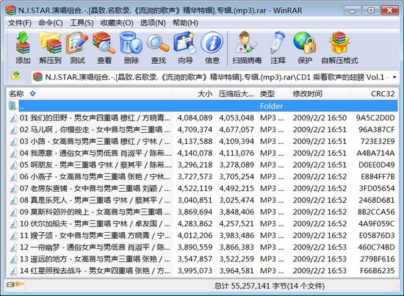Click the 自解压格式 (SFX) icon

pyautogui.click(x=339, y=43)
